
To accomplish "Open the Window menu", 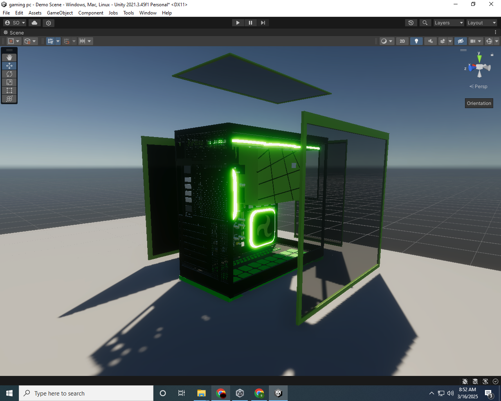I will coord(148,13).
